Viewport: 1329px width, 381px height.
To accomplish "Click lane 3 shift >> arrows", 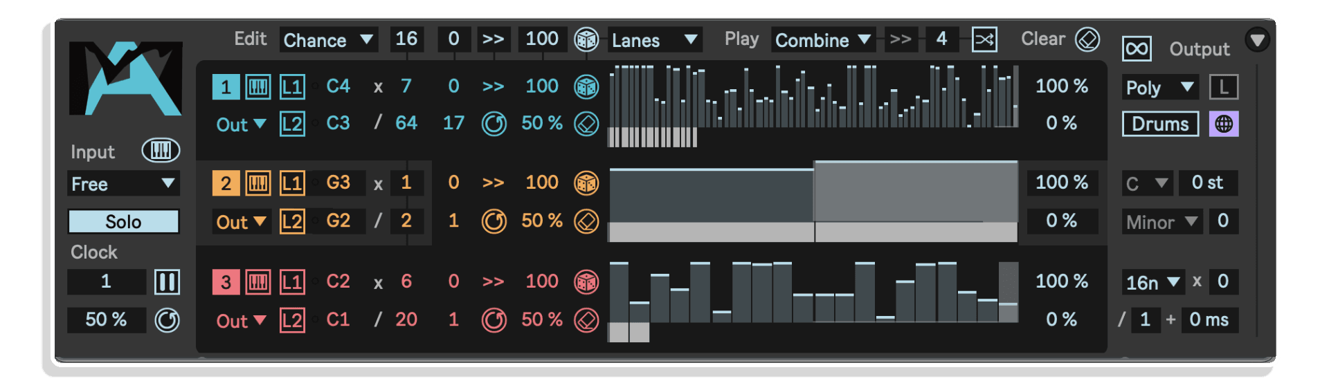I will [x=494, y=281].
